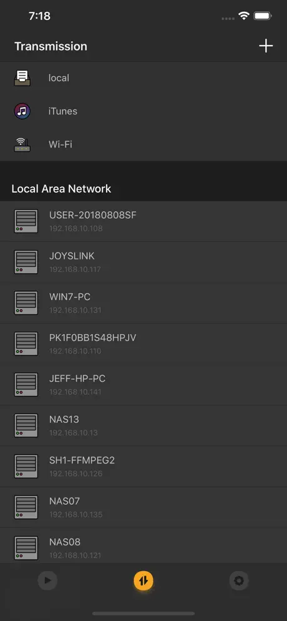Open the local file tray icon
The image size is (287, 621).
click(x=22, y=78)
